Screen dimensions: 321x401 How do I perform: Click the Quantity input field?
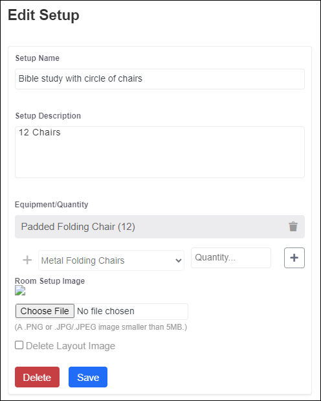[x=231, y=258]
